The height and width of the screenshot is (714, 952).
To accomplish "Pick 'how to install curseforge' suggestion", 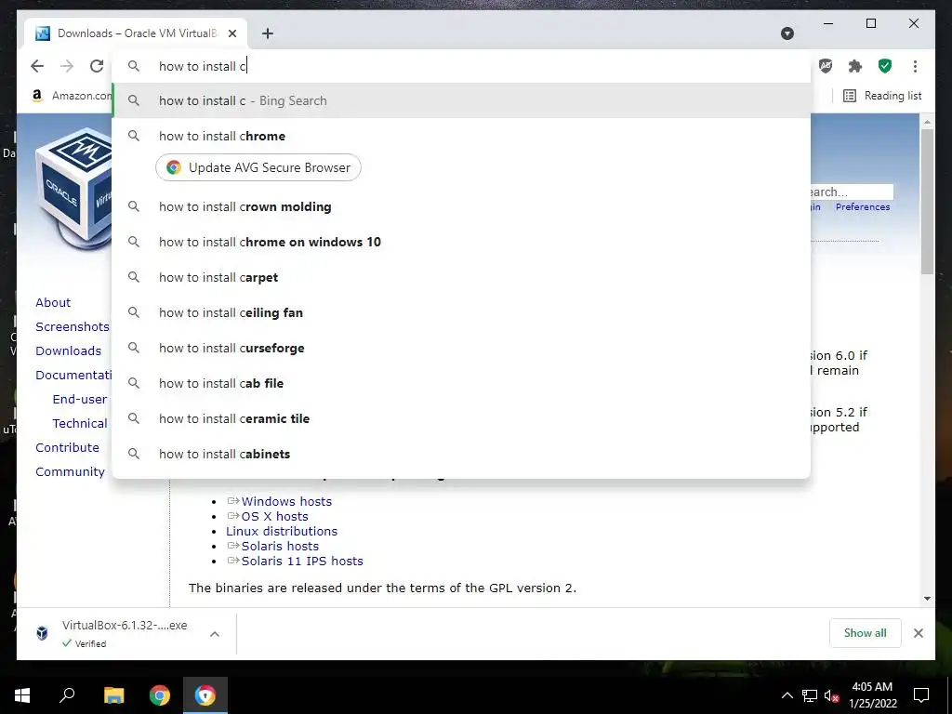I will tap(461, 348).
